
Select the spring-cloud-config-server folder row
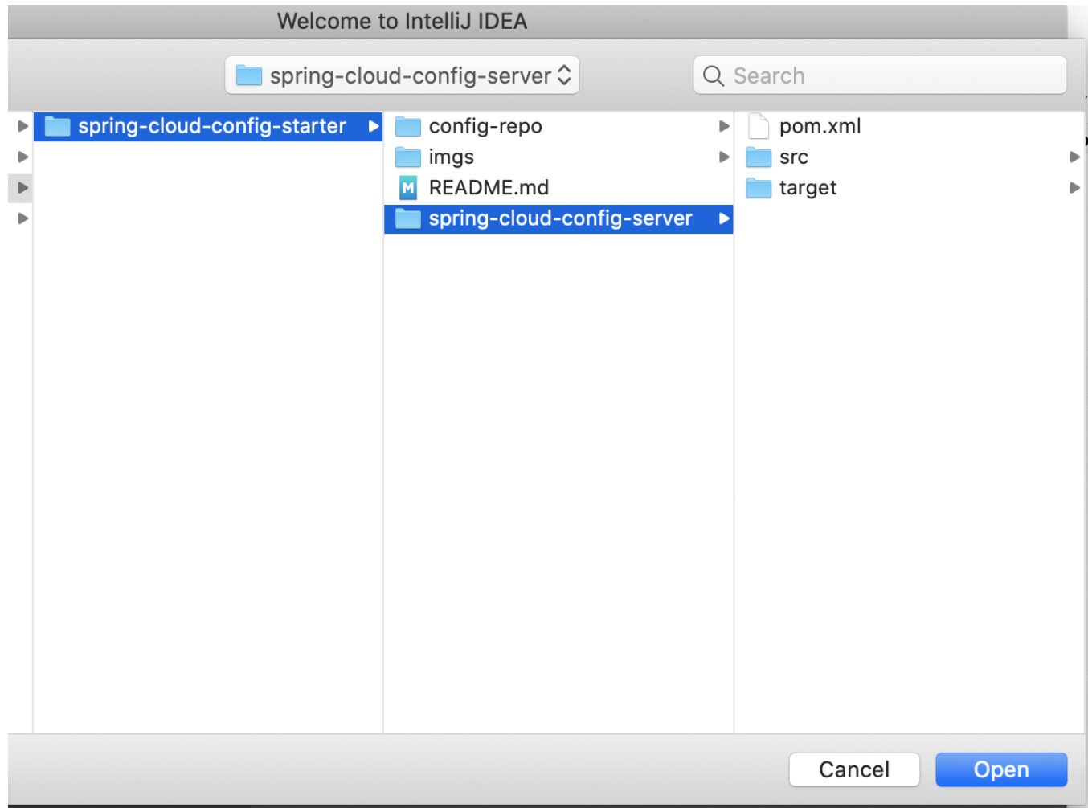(559, 218)
